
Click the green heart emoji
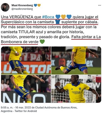(x=42, y=42)
